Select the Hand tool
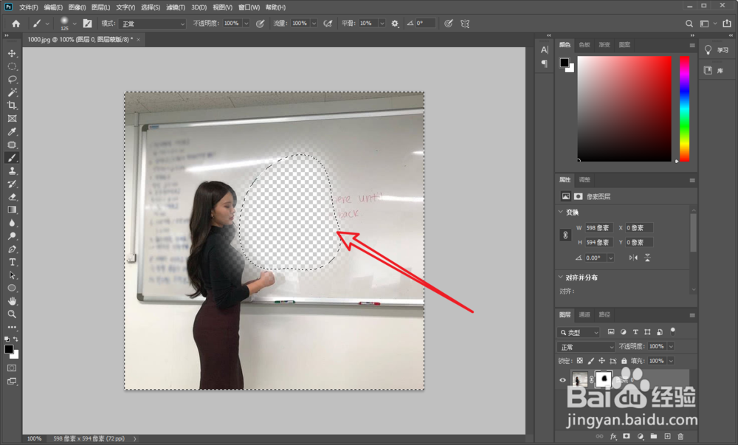Screen dimensions: 738x445 tap(13, 301)
